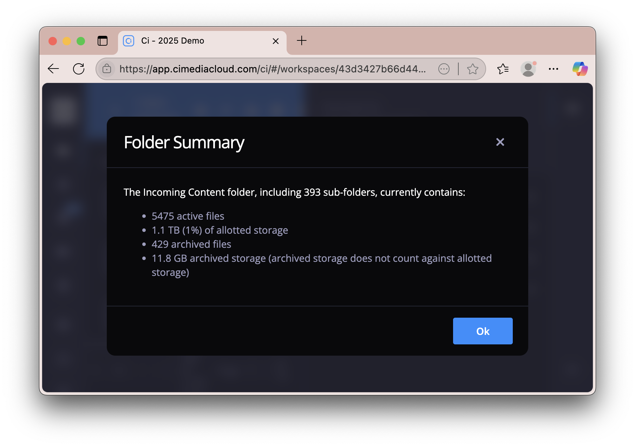
Task: Click the '429 archived files' line
Action: pos(191,244)
